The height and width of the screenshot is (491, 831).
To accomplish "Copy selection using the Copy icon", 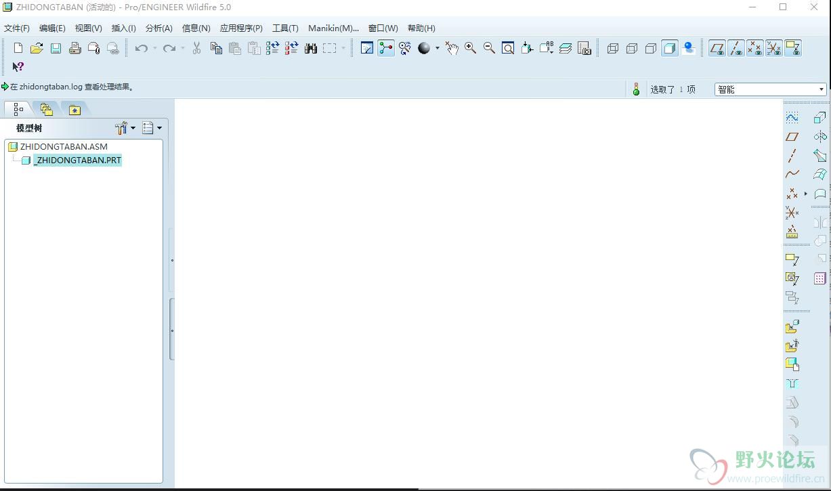I will 216,48.
